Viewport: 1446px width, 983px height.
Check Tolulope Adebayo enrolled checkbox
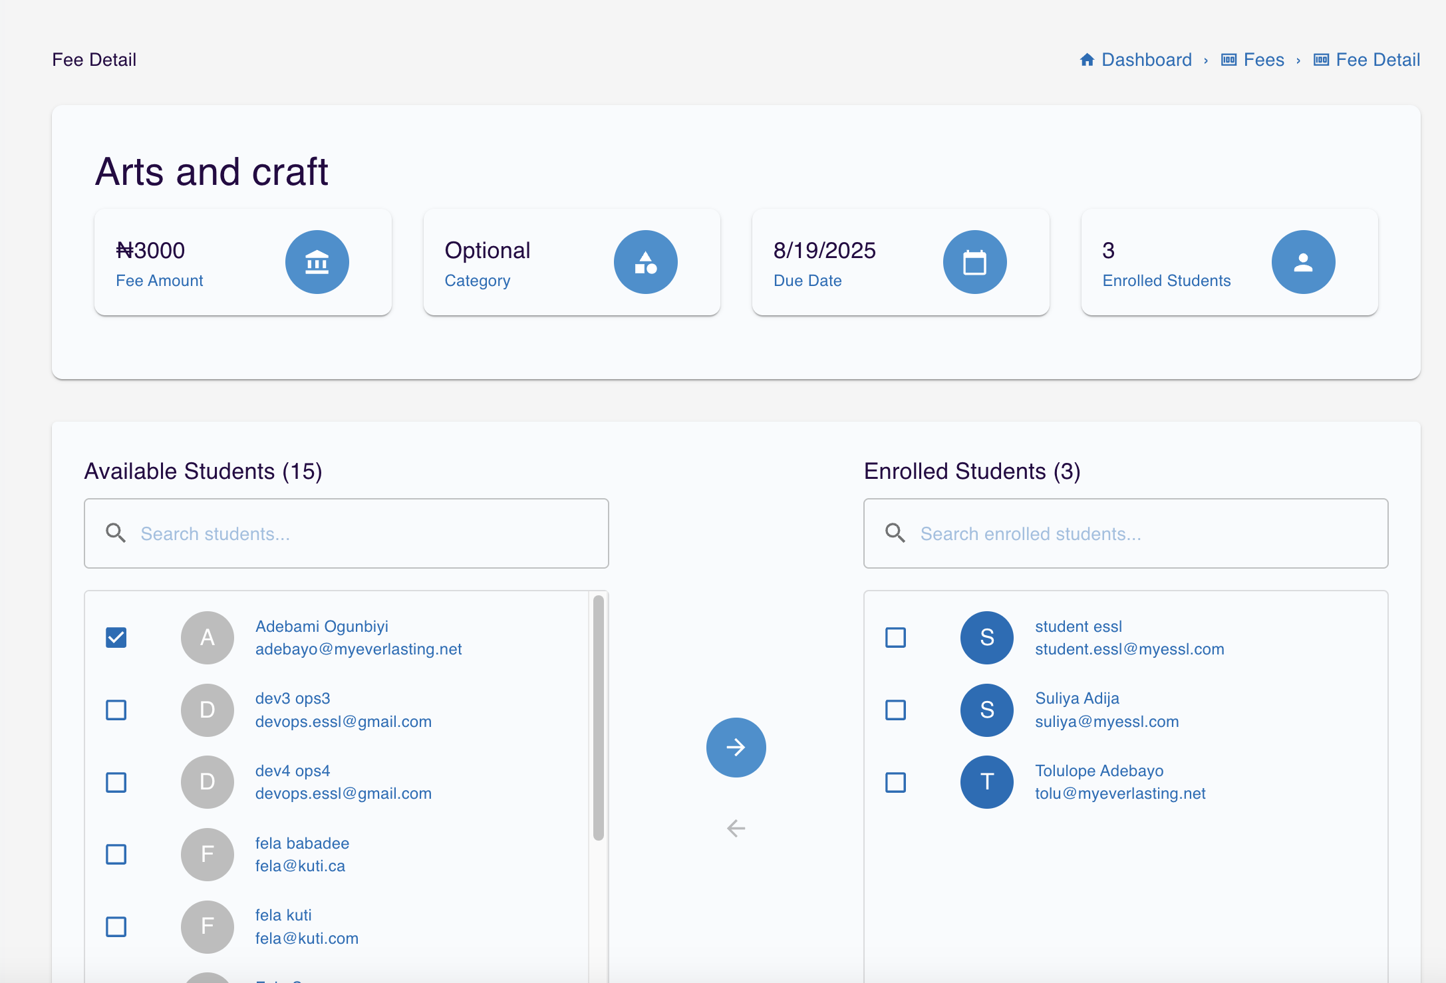pos(896,782)
